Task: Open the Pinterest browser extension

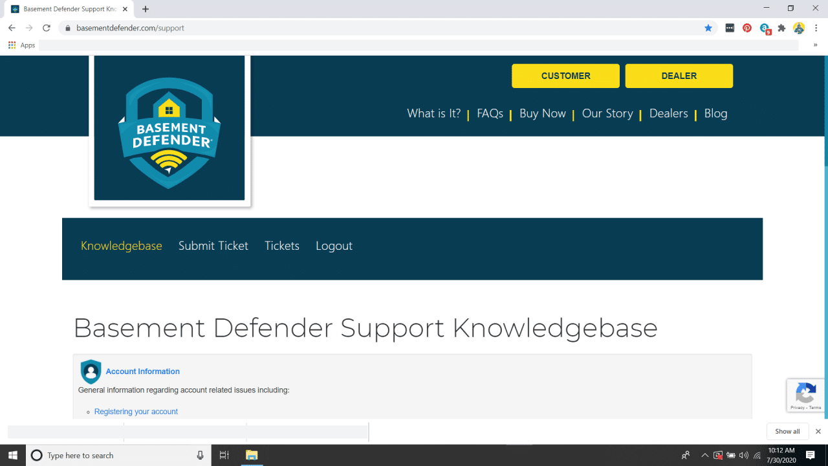Action: pyautogui.click(x=747, y=28)
